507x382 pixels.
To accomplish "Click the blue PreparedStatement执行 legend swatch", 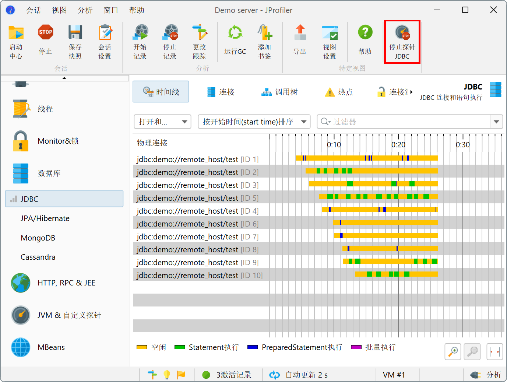I will 253,347.
